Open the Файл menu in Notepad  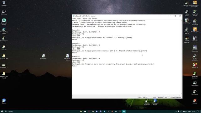click(x=74, y=19)
